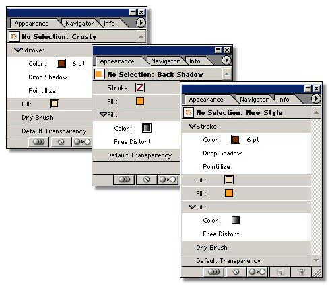Switch to Navigator tab in New Style panel
The height and width of the screenshot is (286, 330).
(x=254, y=100)
